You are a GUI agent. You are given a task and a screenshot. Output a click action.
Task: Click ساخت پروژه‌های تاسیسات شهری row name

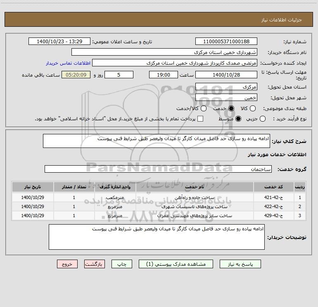(x=195, y=206)
